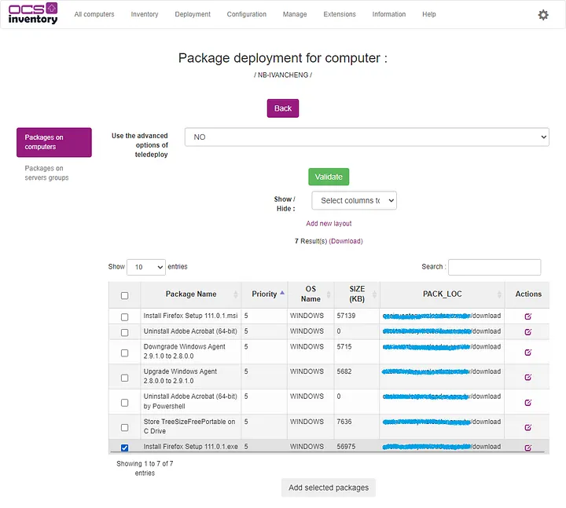Sort table by OS Name column arrows
This screenshot has width=566, height=508.
point(328,294)
